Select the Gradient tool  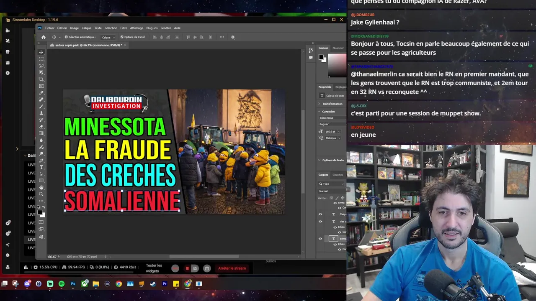(x=41, y=133)
